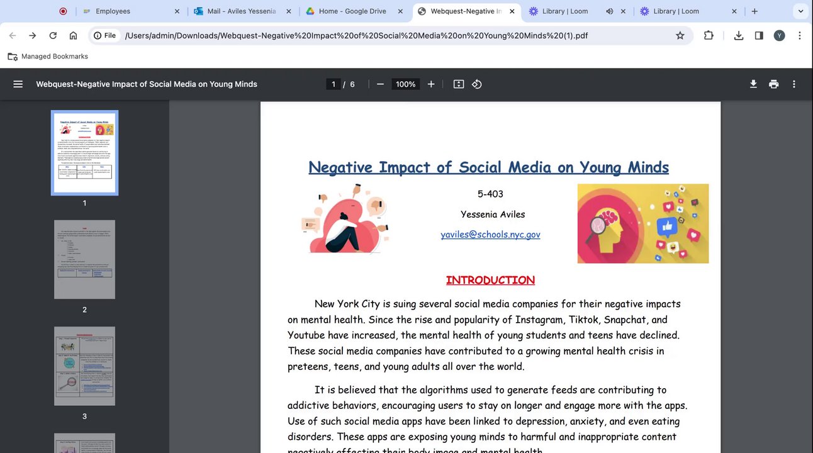Click the File site info chip
The width and height of the screenshot is (813, 453).
point(105,36)
